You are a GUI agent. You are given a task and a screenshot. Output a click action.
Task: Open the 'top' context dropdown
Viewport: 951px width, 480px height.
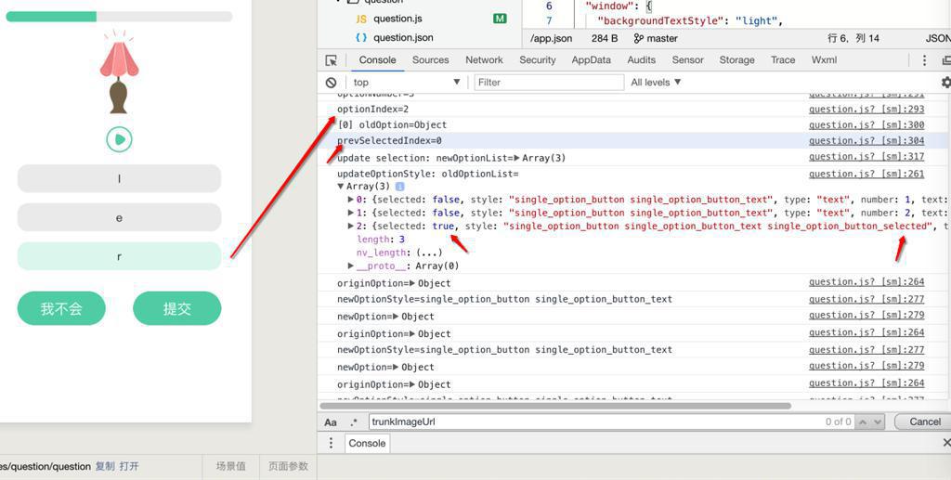pyautogui.click(x=407, y=83)
